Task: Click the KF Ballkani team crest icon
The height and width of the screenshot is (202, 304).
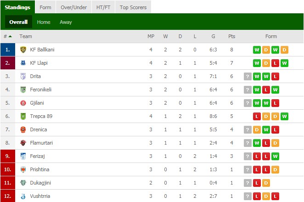Action: 23,50
